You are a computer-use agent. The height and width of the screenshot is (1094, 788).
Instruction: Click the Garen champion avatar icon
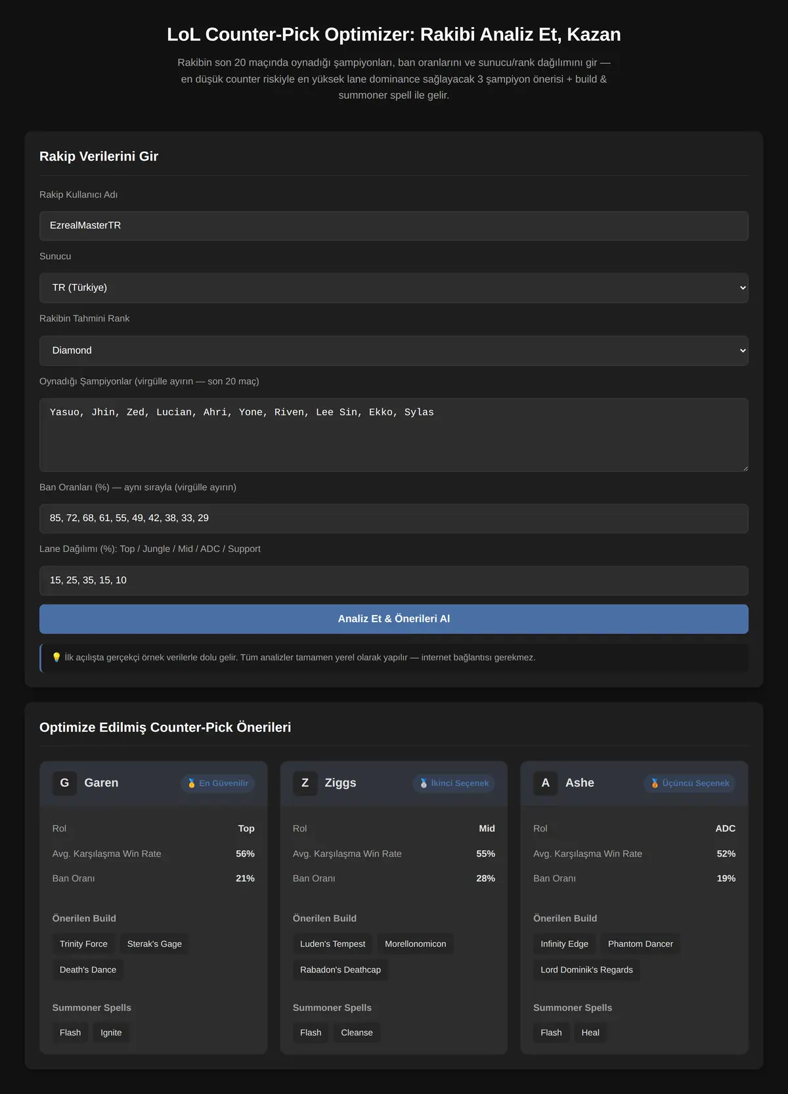(x=64, y=783)
